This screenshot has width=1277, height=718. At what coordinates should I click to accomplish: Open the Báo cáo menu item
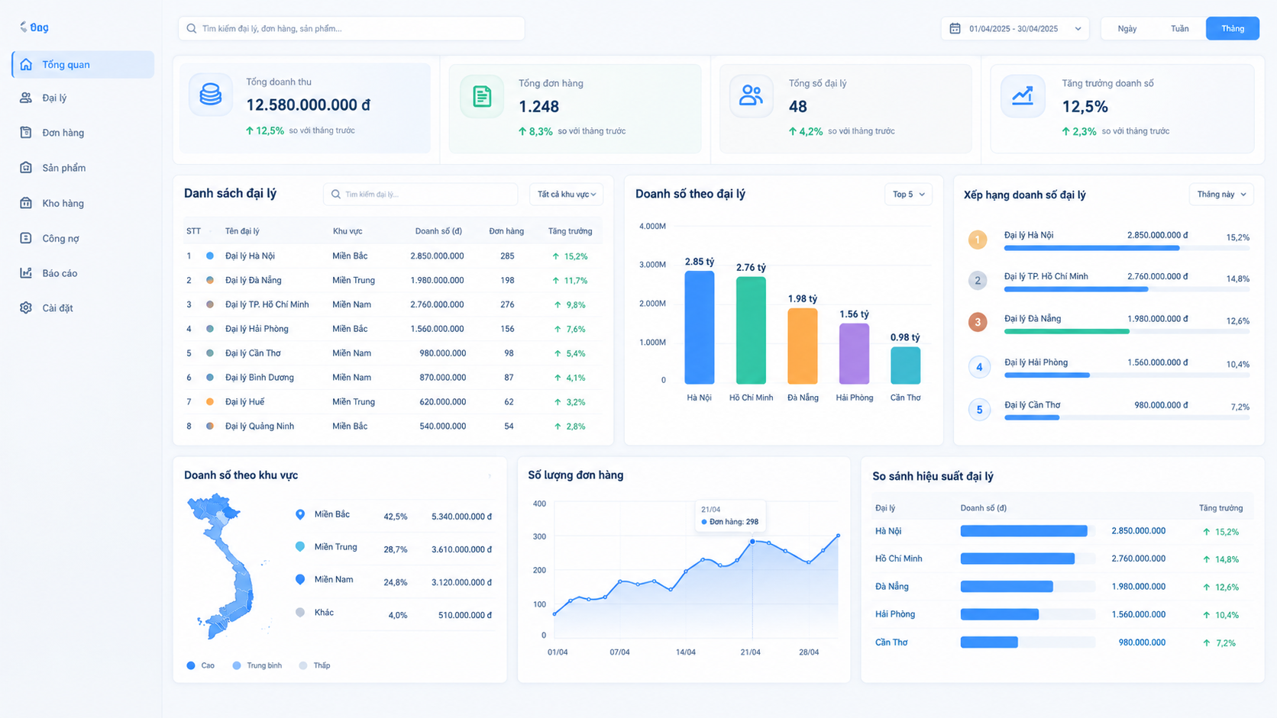point(82,273)
